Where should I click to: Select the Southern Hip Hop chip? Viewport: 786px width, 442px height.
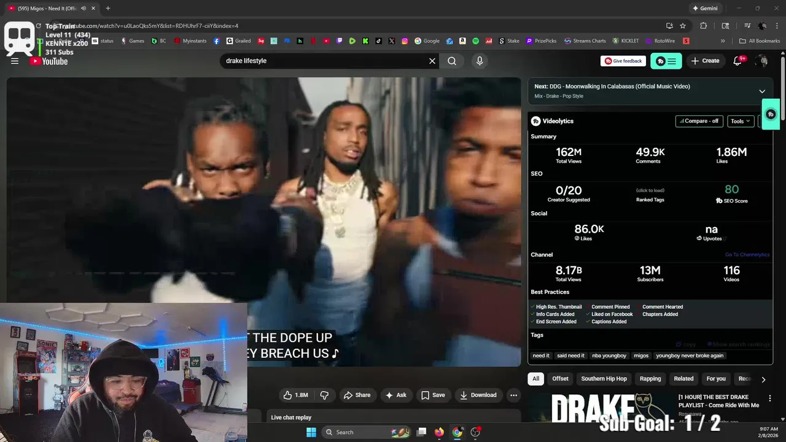pos(604,379)
